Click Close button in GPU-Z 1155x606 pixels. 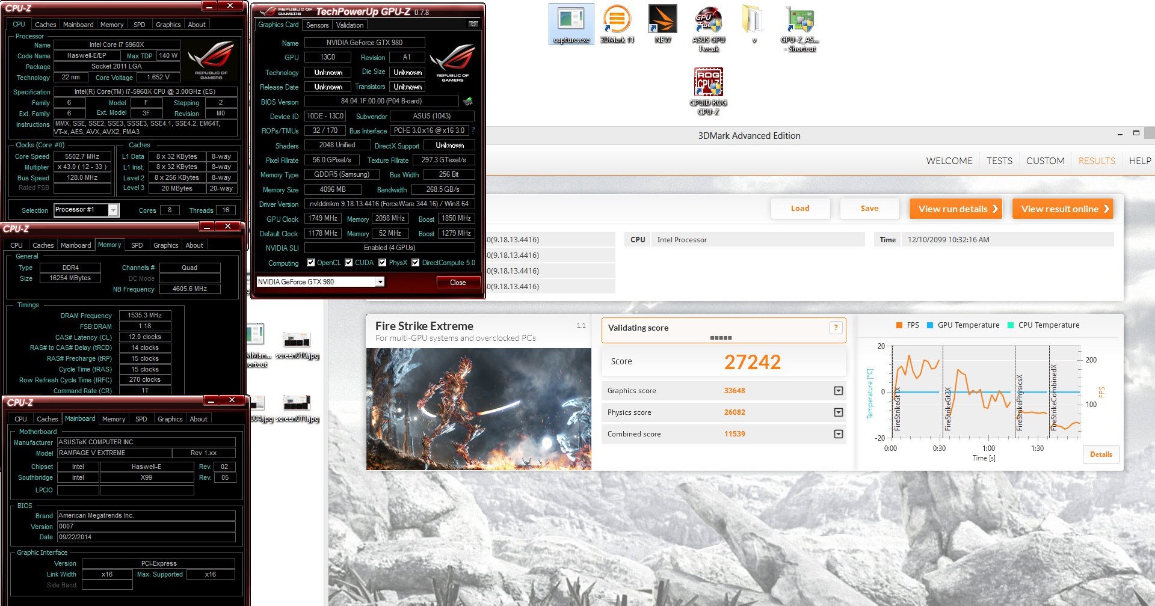click(x=458, y=283)
